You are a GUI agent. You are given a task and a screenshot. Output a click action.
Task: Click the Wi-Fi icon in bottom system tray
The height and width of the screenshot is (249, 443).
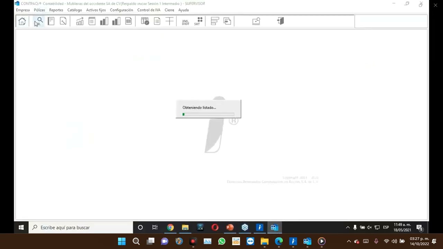tap(386, 241)
